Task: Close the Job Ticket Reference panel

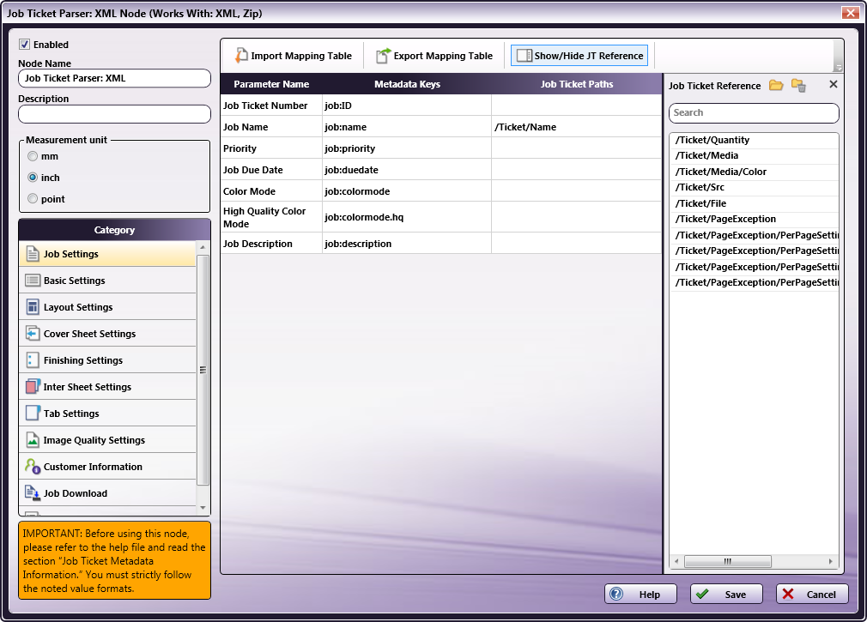Action: pos(834,84)
